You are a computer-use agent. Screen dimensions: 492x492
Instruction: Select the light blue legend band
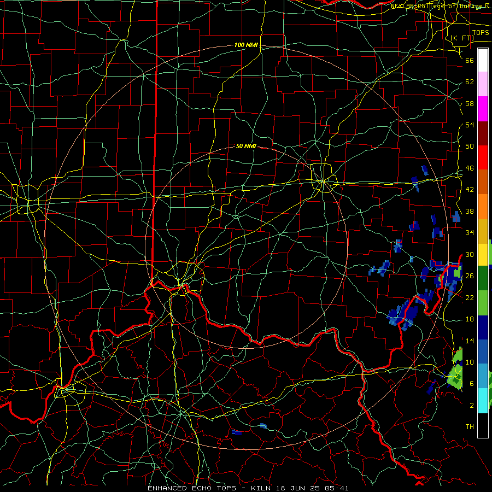[483, 376]
